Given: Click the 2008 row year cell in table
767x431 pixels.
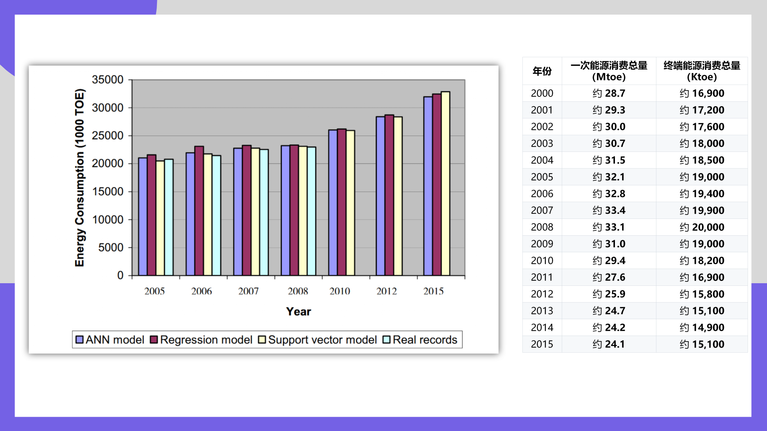Looking at the screenshot, I should (x=542, y=227).
